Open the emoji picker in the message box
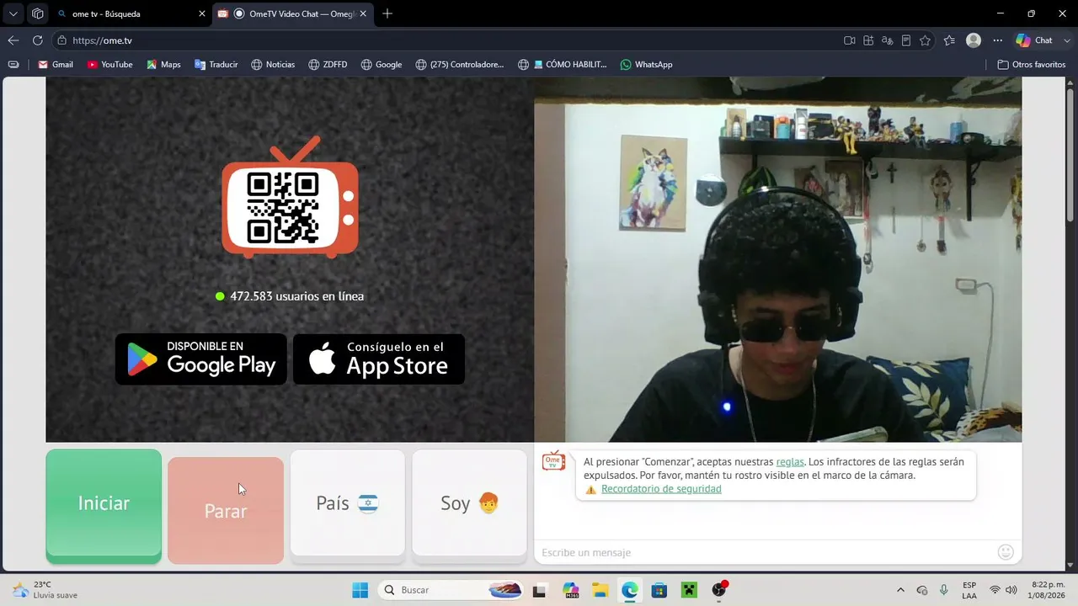The width and height of the screenshot is (1078, 606). [x=1006, y=552]
